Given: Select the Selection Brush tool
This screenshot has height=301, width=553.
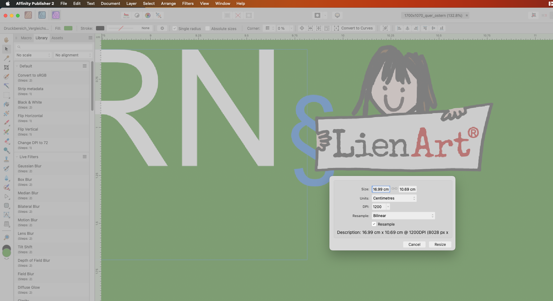Looking at the screenshot, I should (x=6, y=77).
